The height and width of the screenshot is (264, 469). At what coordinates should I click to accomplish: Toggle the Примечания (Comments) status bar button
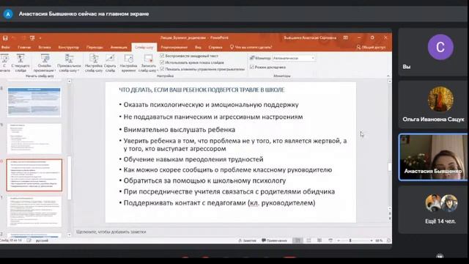[x=274, y=241]
